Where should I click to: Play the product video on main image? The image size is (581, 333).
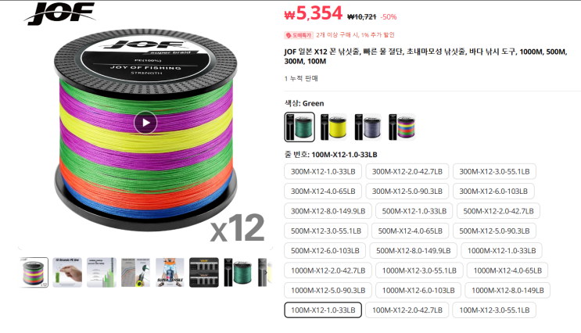145,122
